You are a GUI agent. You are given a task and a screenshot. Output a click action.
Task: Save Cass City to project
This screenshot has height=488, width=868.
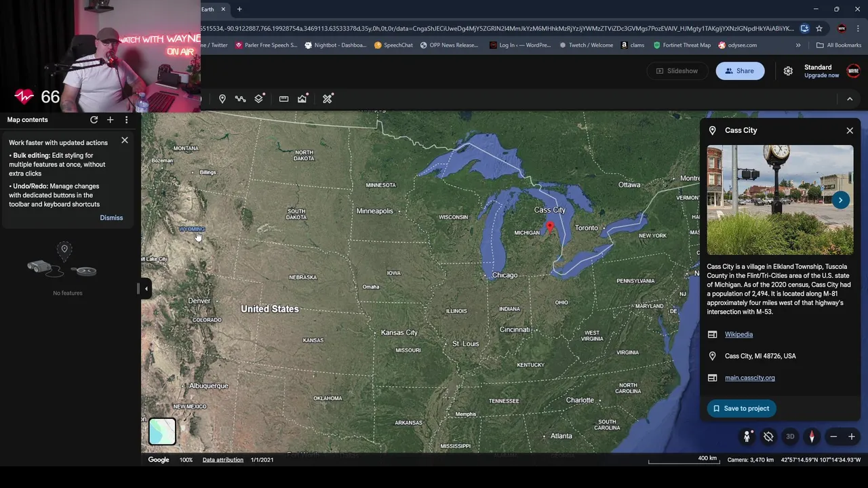[742, 409]
